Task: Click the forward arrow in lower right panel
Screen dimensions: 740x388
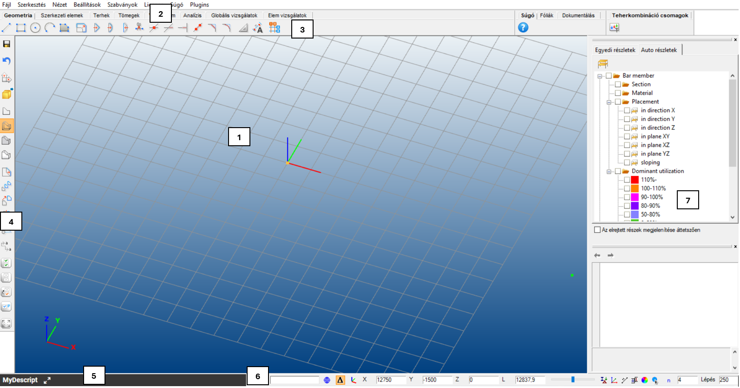Action: (x=610, y=255)
